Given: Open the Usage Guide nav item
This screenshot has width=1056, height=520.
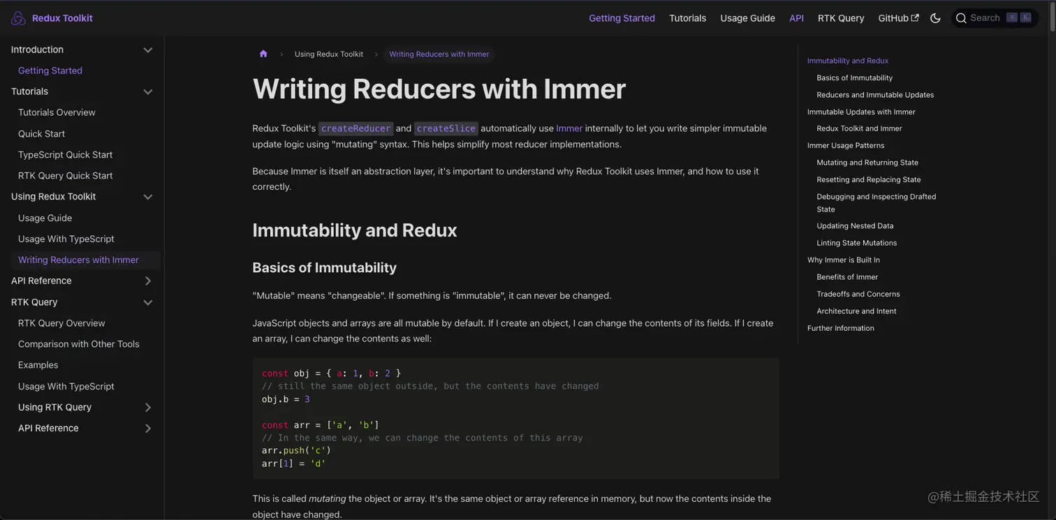Looking at the screenshot, I should coord(747,18).
